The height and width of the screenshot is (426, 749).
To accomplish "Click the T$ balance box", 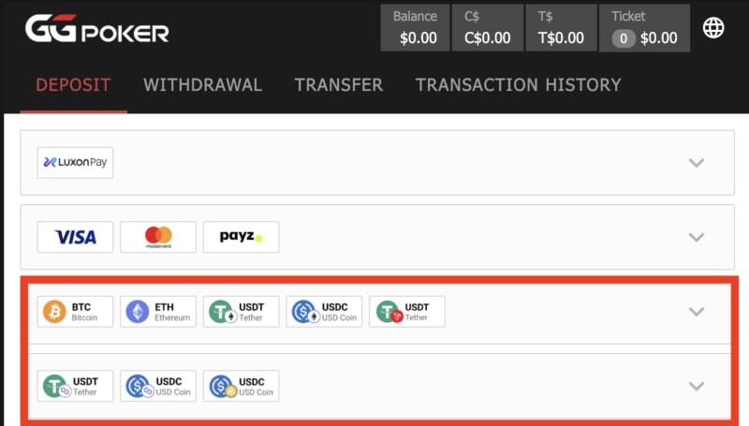I will coord(561,28).
